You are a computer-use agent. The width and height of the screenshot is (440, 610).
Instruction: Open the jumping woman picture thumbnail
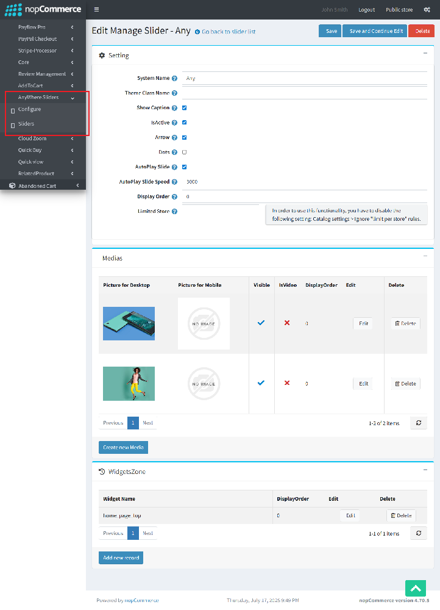tap(129, 384)
